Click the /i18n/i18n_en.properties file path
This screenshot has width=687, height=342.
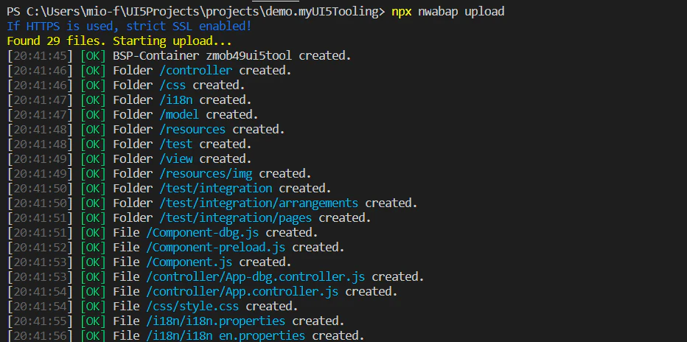(226, 336)
